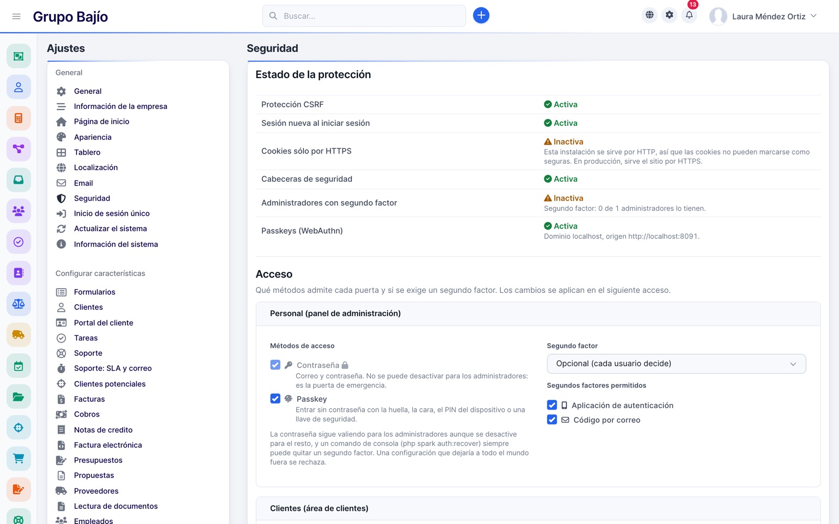Image resolution: width=839 pixels, height=524 pixels.
Task: Open the address book sidebar icon
Action: (x=18, y=272)
